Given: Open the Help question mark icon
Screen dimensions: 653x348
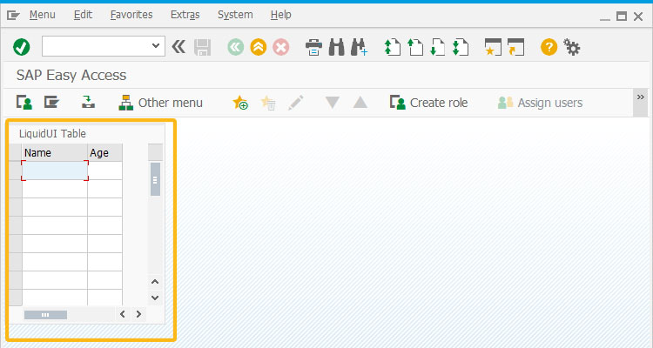Looking at the screenshot, I should [549, 47].
